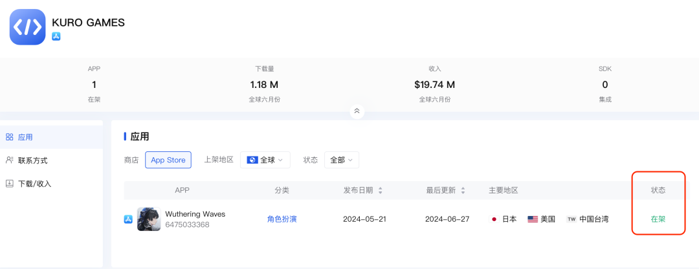This screenshot has width=699, height=269.
Task: Click the 中国台湾 region label
Action: (594, 219)
